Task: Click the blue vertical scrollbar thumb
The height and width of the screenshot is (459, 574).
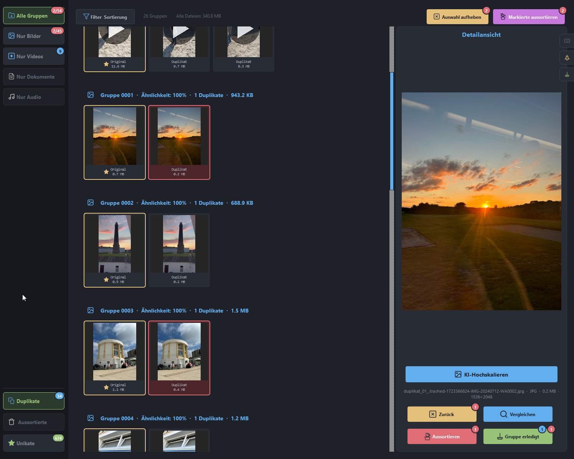Action: (392, 130)
